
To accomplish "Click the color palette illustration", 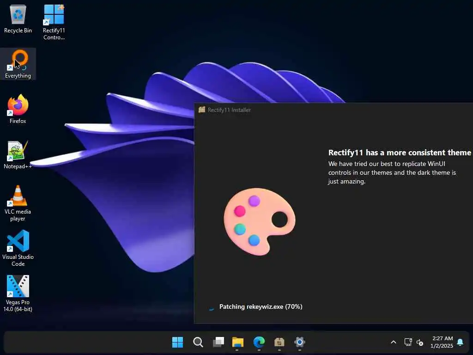I will [260, 221].
